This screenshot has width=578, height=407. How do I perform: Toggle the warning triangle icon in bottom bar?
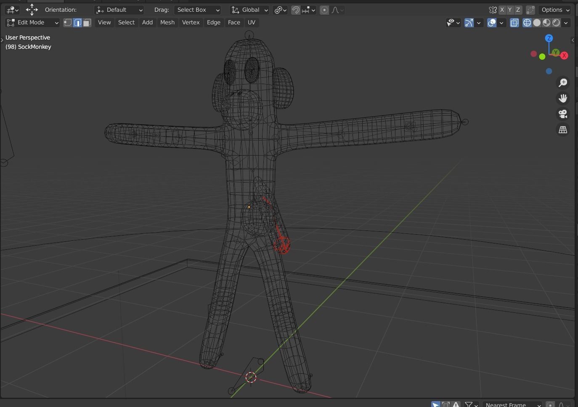tap(456, 404)
